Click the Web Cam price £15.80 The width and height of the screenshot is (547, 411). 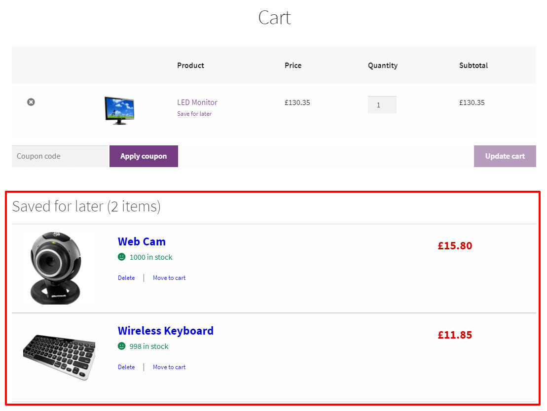(x=455, y=245)
